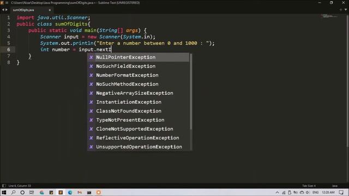Open the command prompt taskbar icon
Image resolution: width=349 pixels, height=196 pixels.
click(x=89, y=192)
